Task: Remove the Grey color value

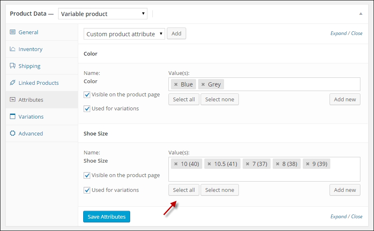Action: click(x=203, y=84)
